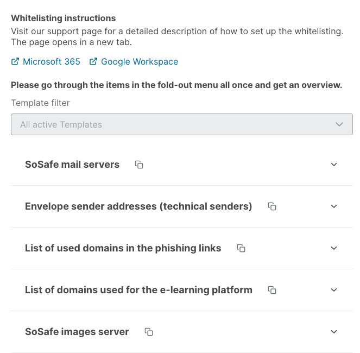Copy list of phishing link domains
The width and height of the screenshot is (360, 353).
(241, 248)
